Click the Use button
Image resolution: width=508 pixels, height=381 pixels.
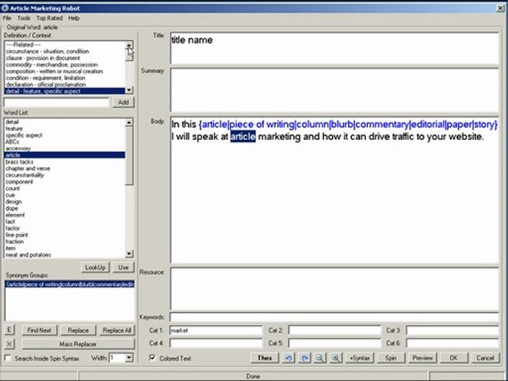pyautogui.click(x=123, y=267)
